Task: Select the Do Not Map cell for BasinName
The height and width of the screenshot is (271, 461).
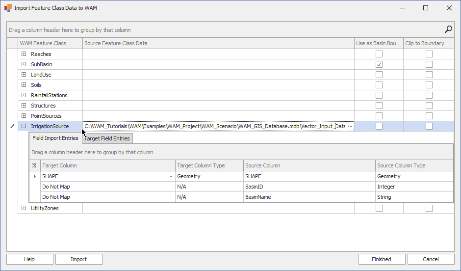Action: pyautogui.click(x=107, y=197)
